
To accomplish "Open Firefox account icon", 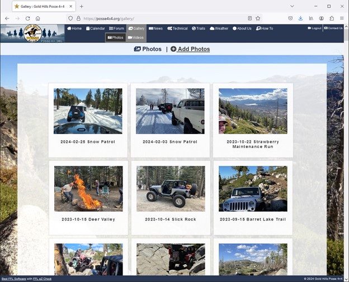I will 321,18.
